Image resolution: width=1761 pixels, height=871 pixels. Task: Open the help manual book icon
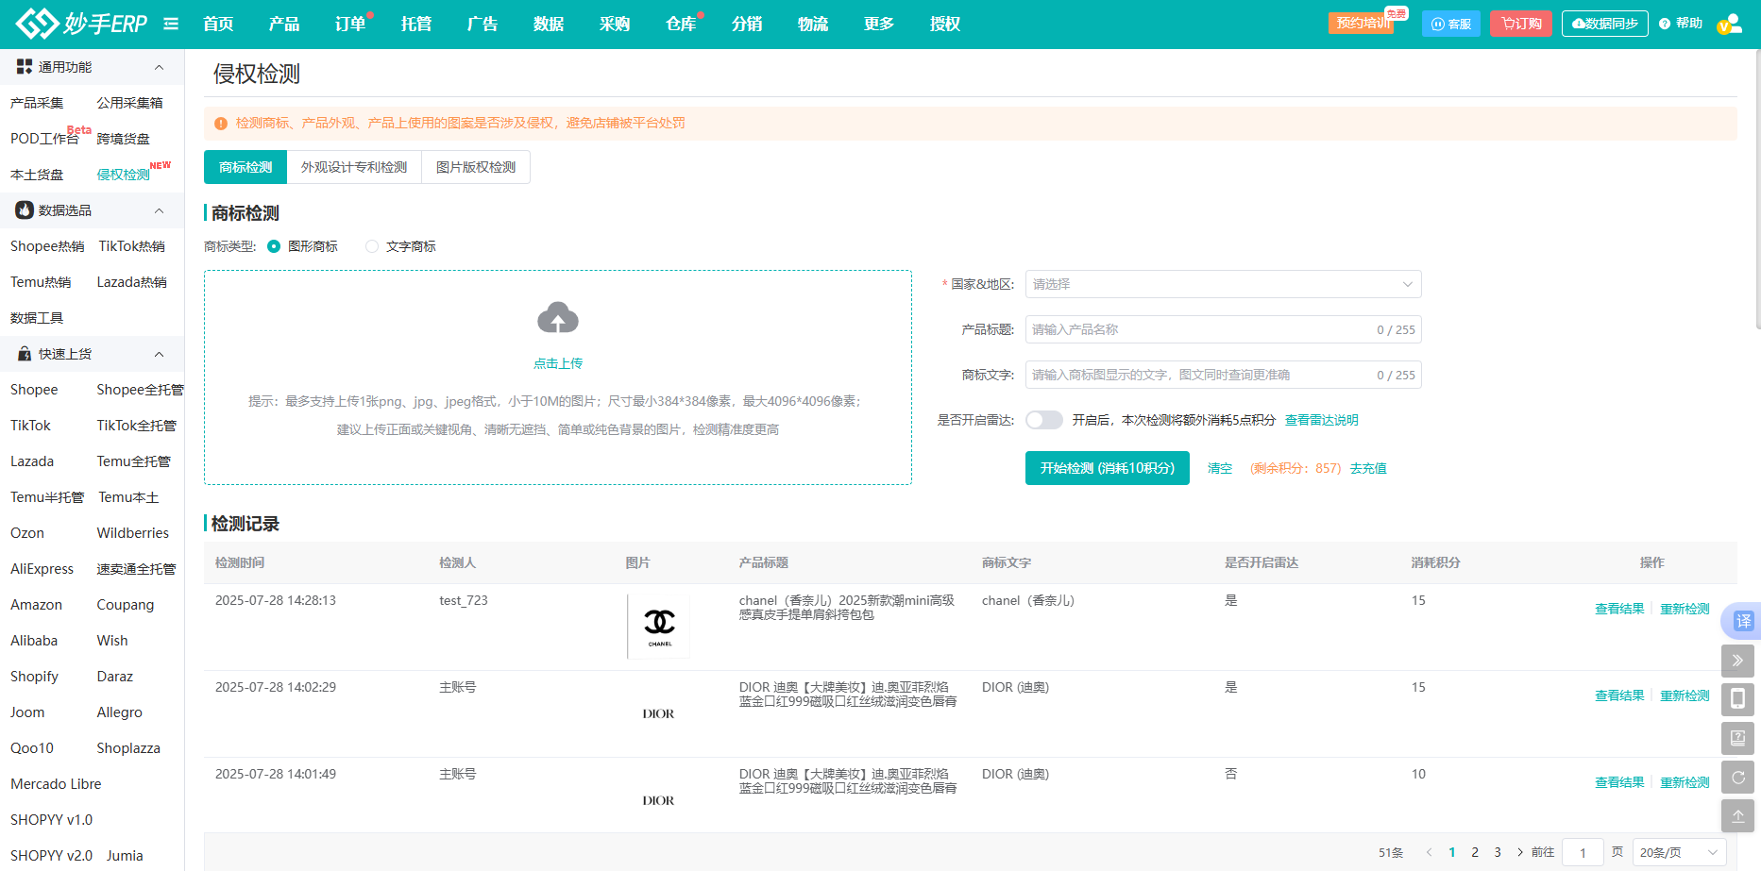1737,738
